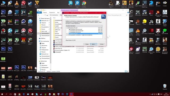Open Steam desktop shortcut
This screenshot has height=96, width=170.
(30, 3)
